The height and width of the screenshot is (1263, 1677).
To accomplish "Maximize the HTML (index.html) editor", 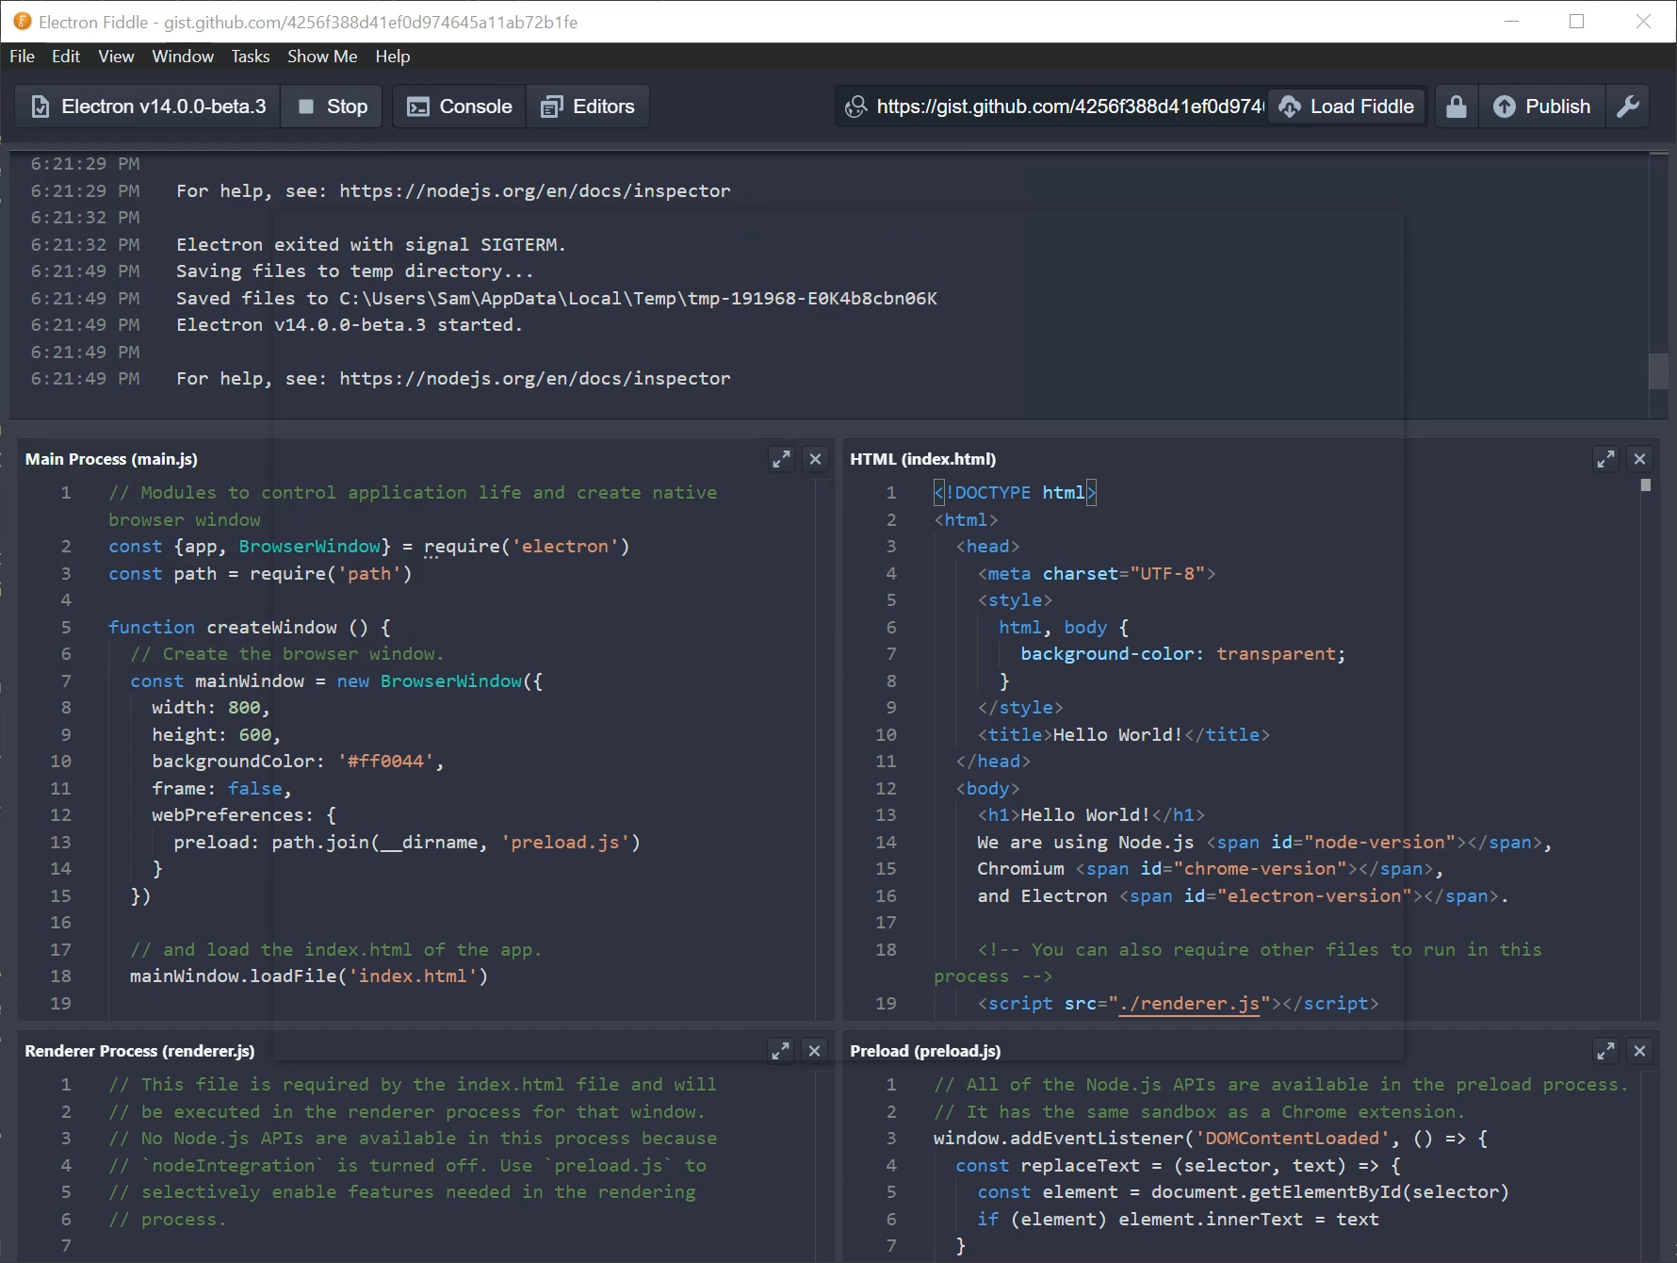I will pyautogui.click(x=1605, y=459).
